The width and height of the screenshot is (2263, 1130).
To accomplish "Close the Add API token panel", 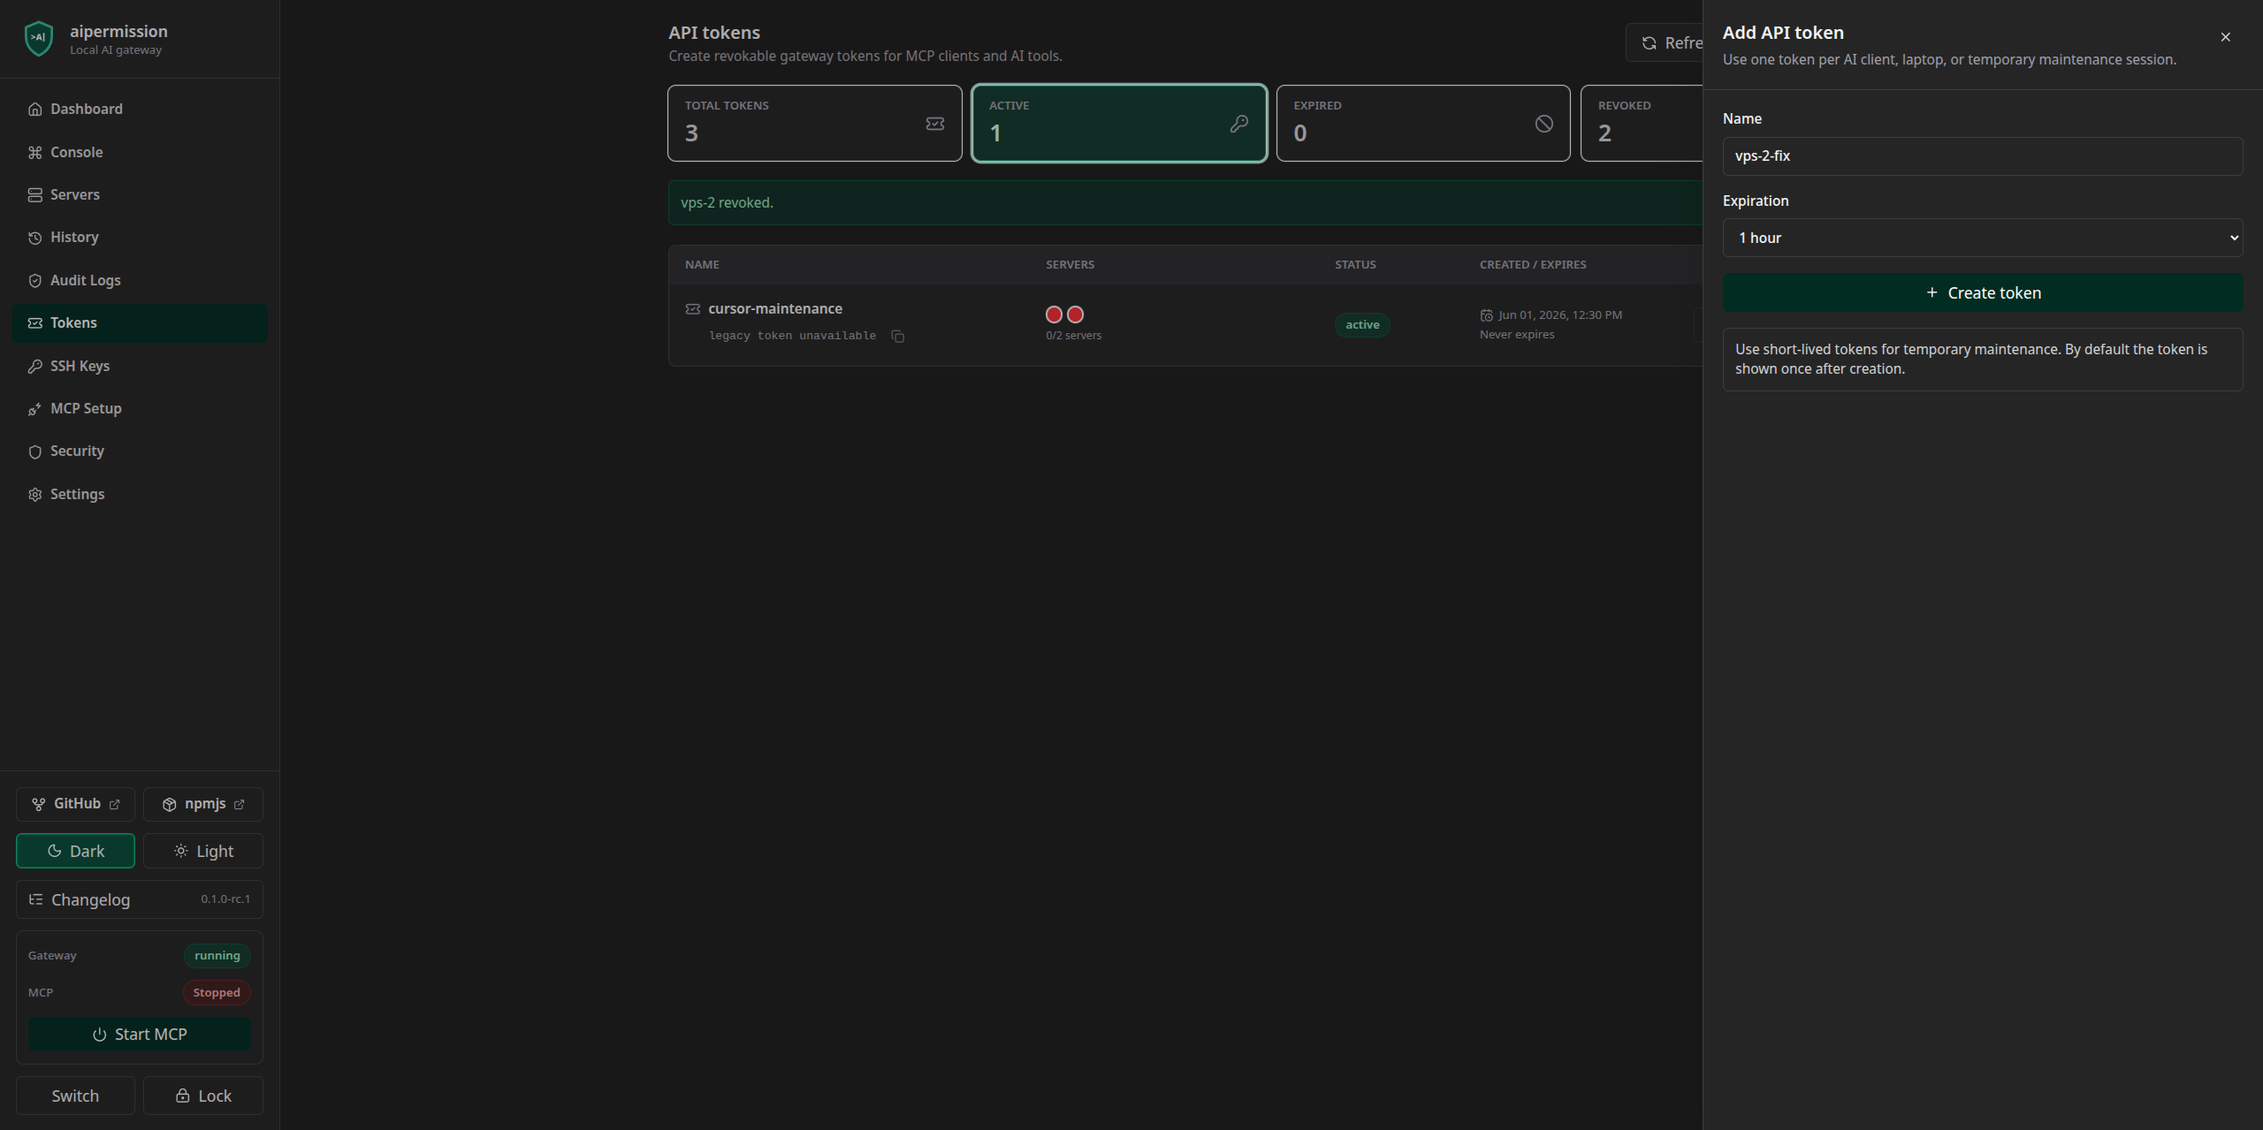I will pyautogui.click(x=2226, y=37).
